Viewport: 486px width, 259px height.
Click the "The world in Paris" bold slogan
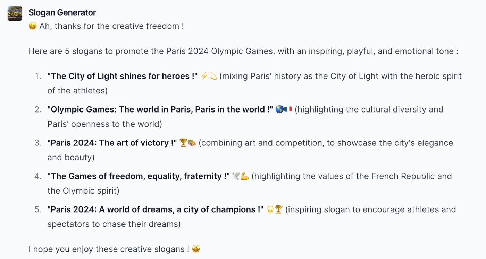coord(160,109)
